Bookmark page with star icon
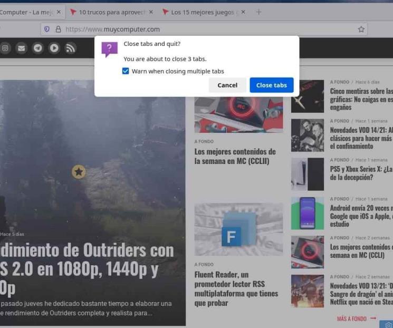 361,30
